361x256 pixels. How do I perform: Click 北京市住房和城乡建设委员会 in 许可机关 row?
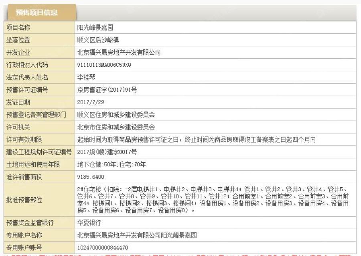pyautogui.click(x=116, y=127)
